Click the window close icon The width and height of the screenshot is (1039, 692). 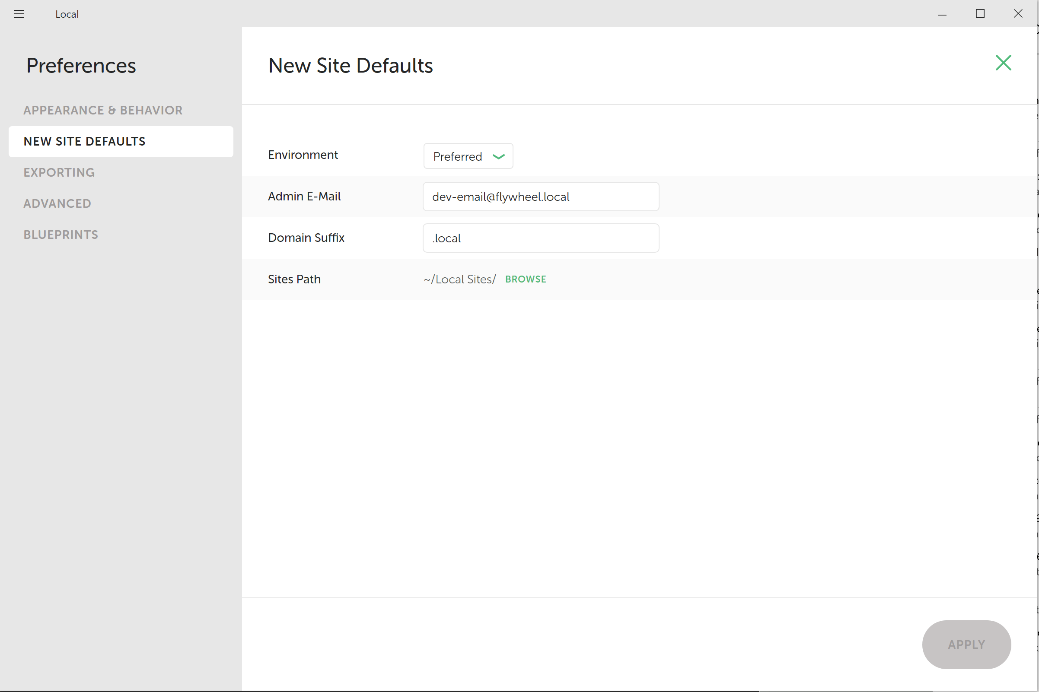point(1019,14)
